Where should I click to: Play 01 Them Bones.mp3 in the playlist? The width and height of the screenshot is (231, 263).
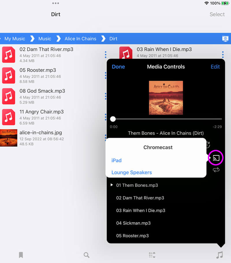137,185
